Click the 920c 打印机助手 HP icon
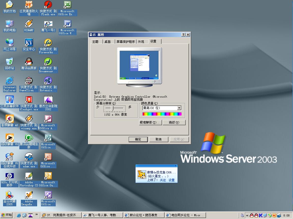293x219 pixels. click(9, 176)
